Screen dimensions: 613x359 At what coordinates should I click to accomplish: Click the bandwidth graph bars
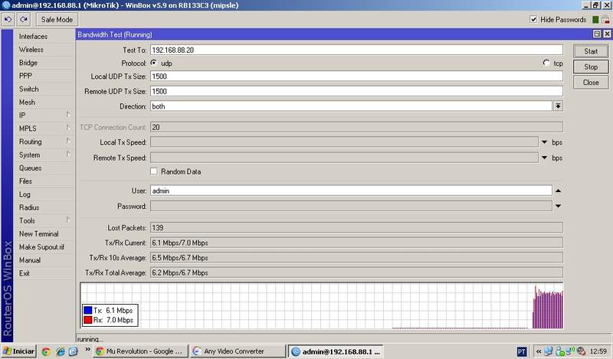pyautogui.click(x=548, y=308)
